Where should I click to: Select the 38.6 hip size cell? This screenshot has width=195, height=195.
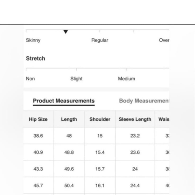tap(38, 136)
